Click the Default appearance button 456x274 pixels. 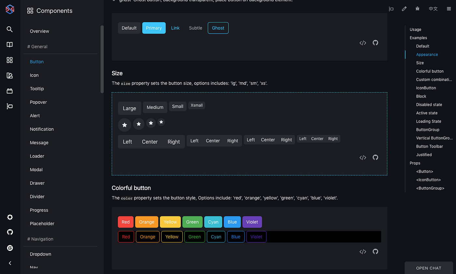click(129, 28)
